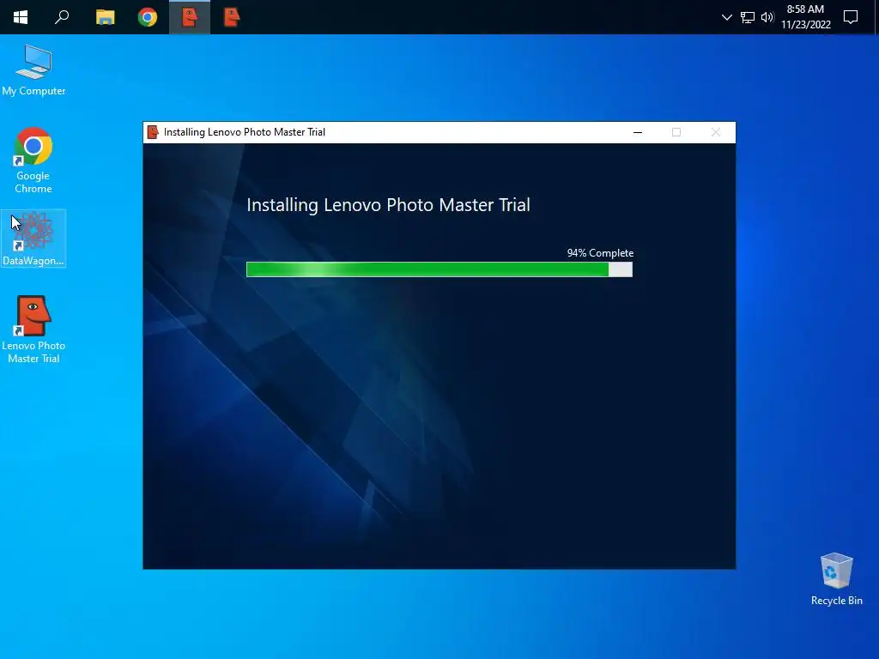This screenshot has width=879, height=659.
Task: Click the disabled maximize button of the installer
Action: tap(676, 132)
